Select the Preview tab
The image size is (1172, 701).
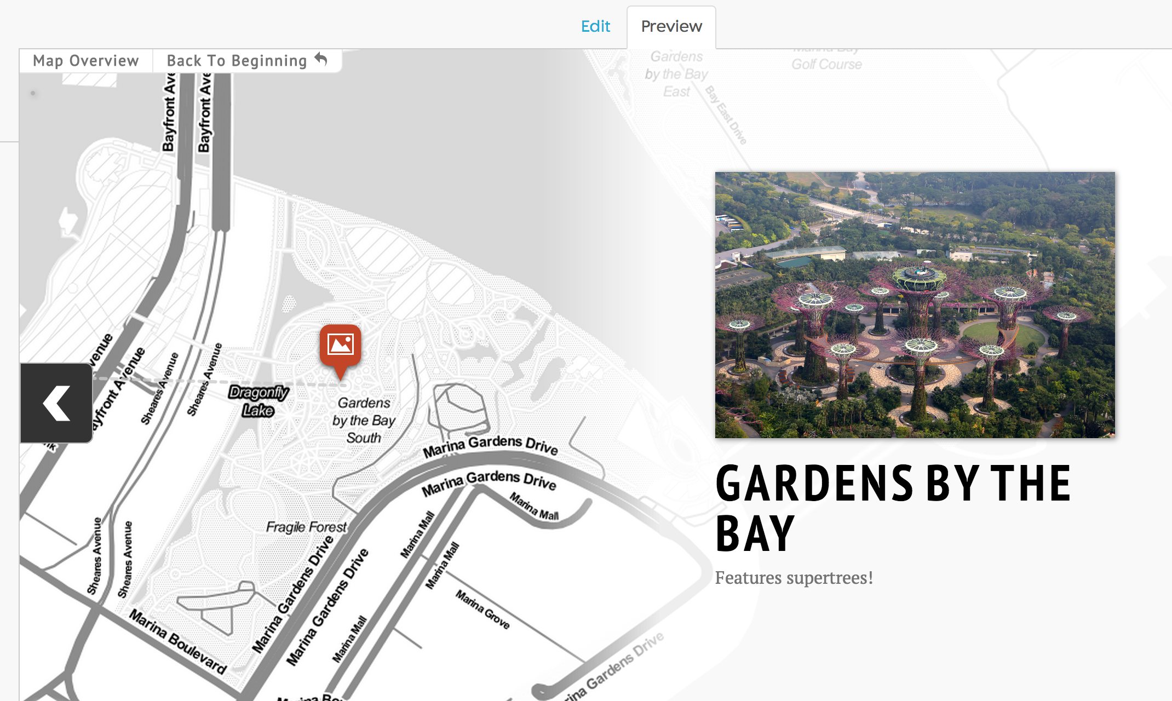coord(671,26)
